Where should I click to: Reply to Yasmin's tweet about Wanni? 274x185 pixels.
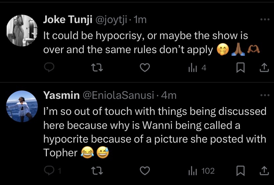tap(49, 171)
